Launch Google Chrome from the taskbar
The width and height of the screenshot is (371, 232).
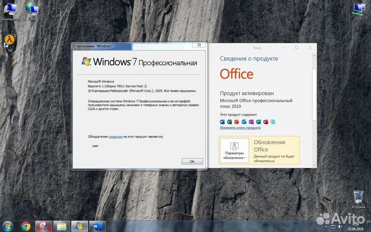pyautogui.click(x=26, y=226)
